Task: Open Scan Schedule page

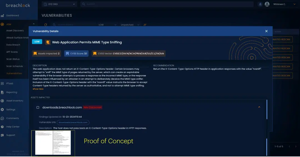Action: pos(14,66)
